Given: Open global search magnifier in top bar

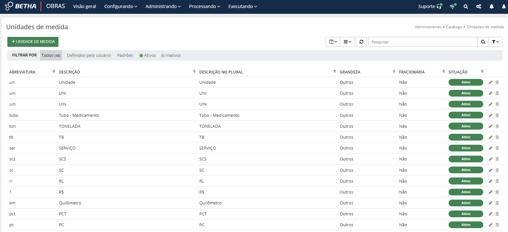Looking at the screenshot, I should pyautogui.click(x=466, y=6).
